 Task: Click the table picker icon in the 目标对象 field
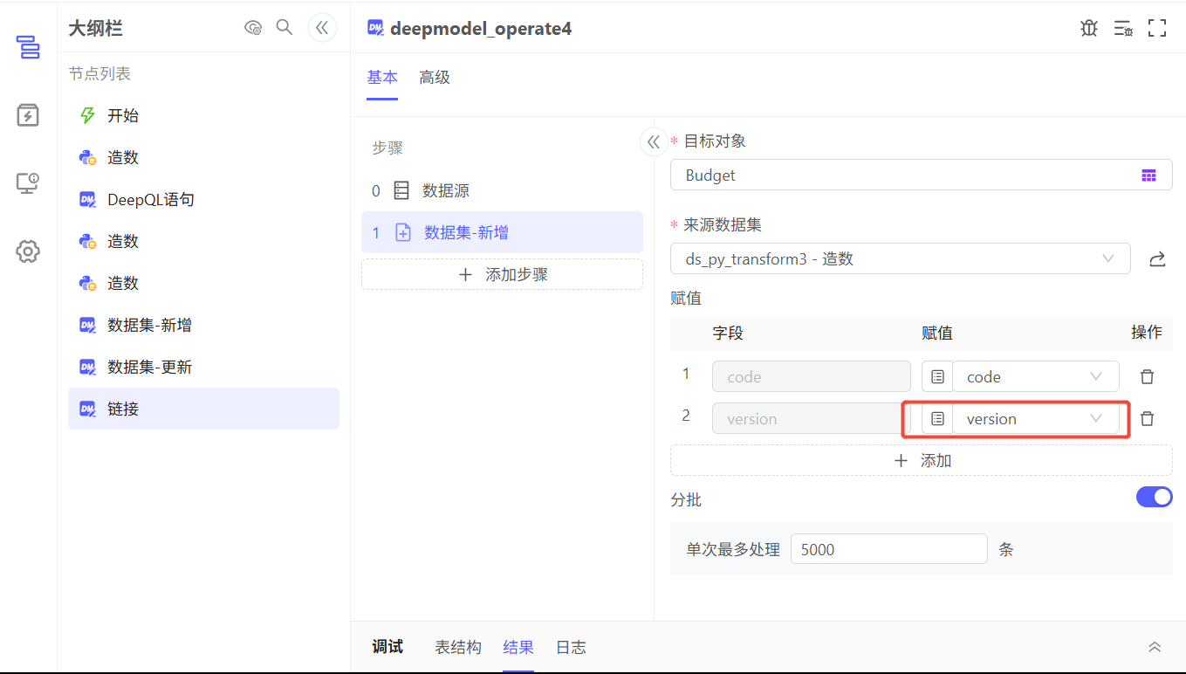pos(1148,175)
